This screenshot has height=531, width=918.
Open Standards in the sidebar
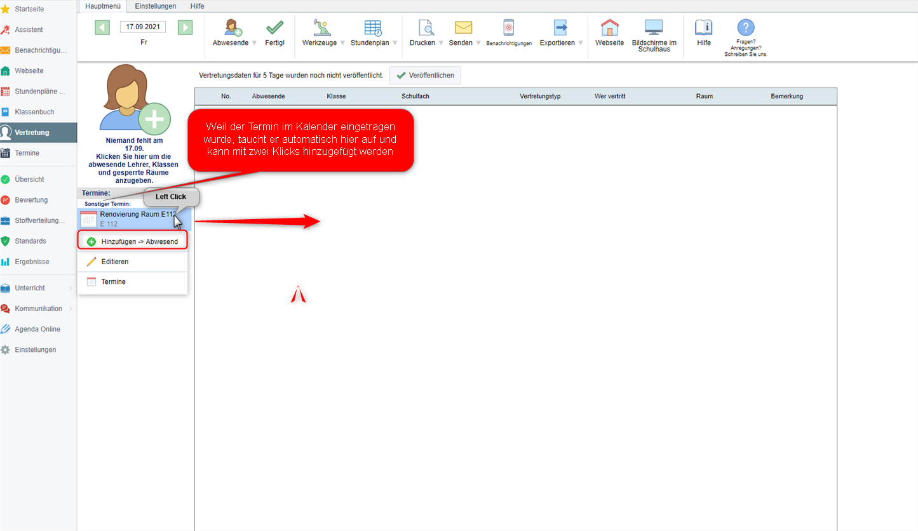point(38,241)
